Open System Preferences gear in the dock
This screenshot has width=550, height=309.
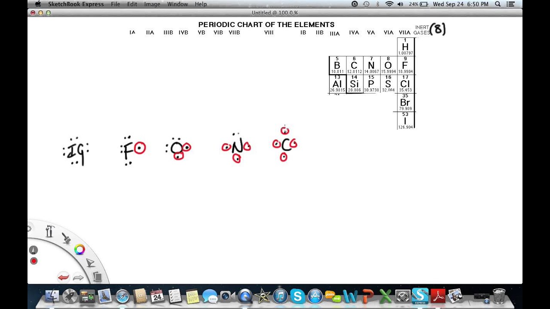point(403,296)
